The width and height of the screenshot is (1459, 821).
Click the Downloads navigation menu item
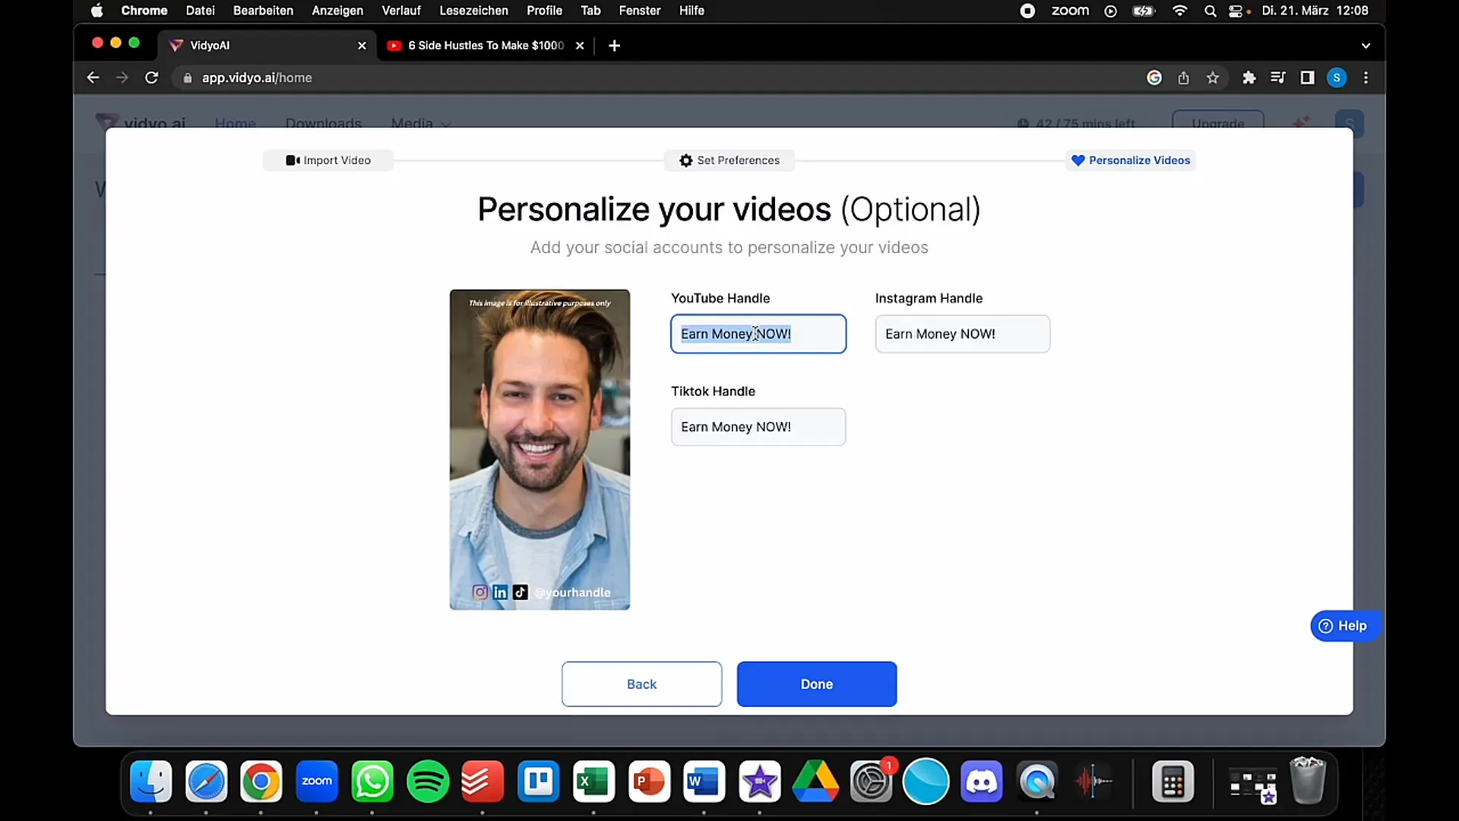pos(324,122)
